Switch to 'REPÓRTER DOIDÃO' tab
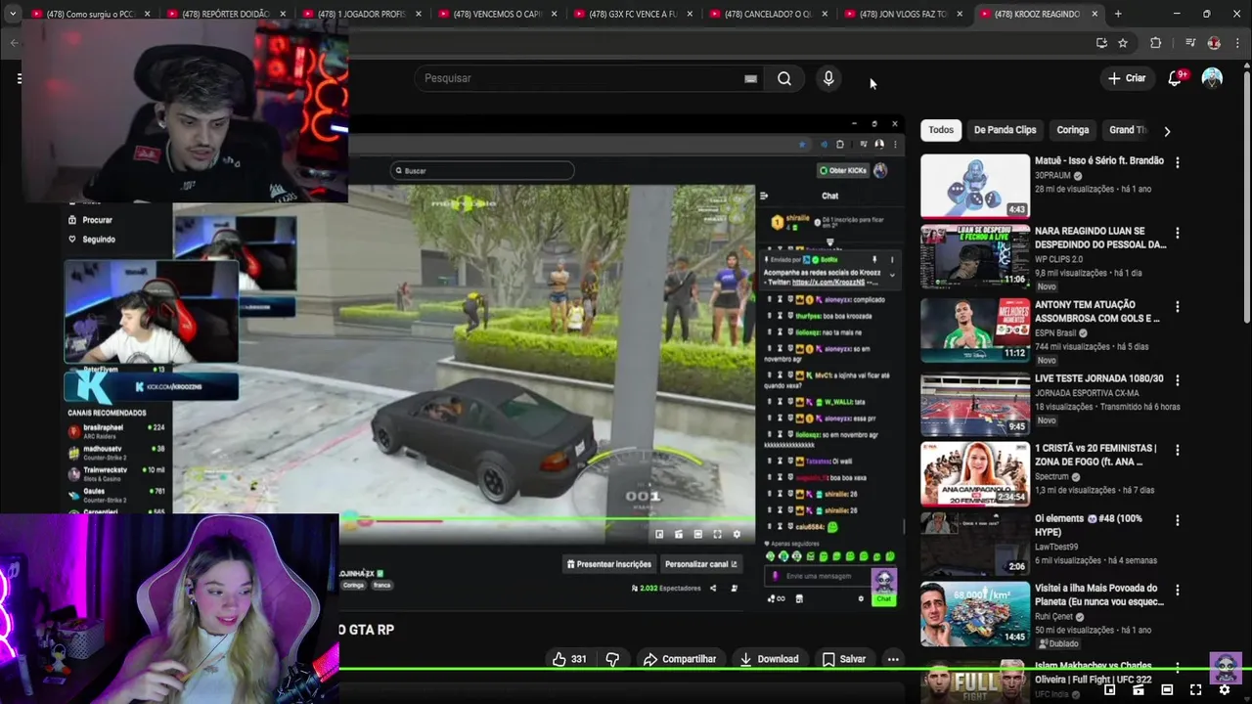This screenshot has width=1252, height=704. pos(226,14)
